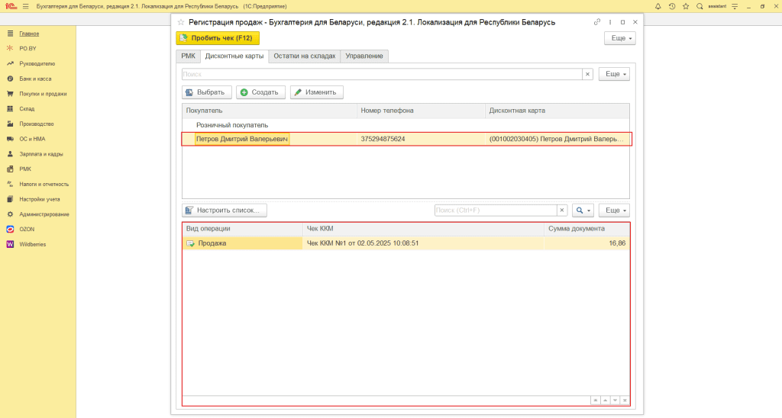Click Пробить чек (F12) button
The height and width of the screenshot is (418, 782).
[x=218, y=38]
